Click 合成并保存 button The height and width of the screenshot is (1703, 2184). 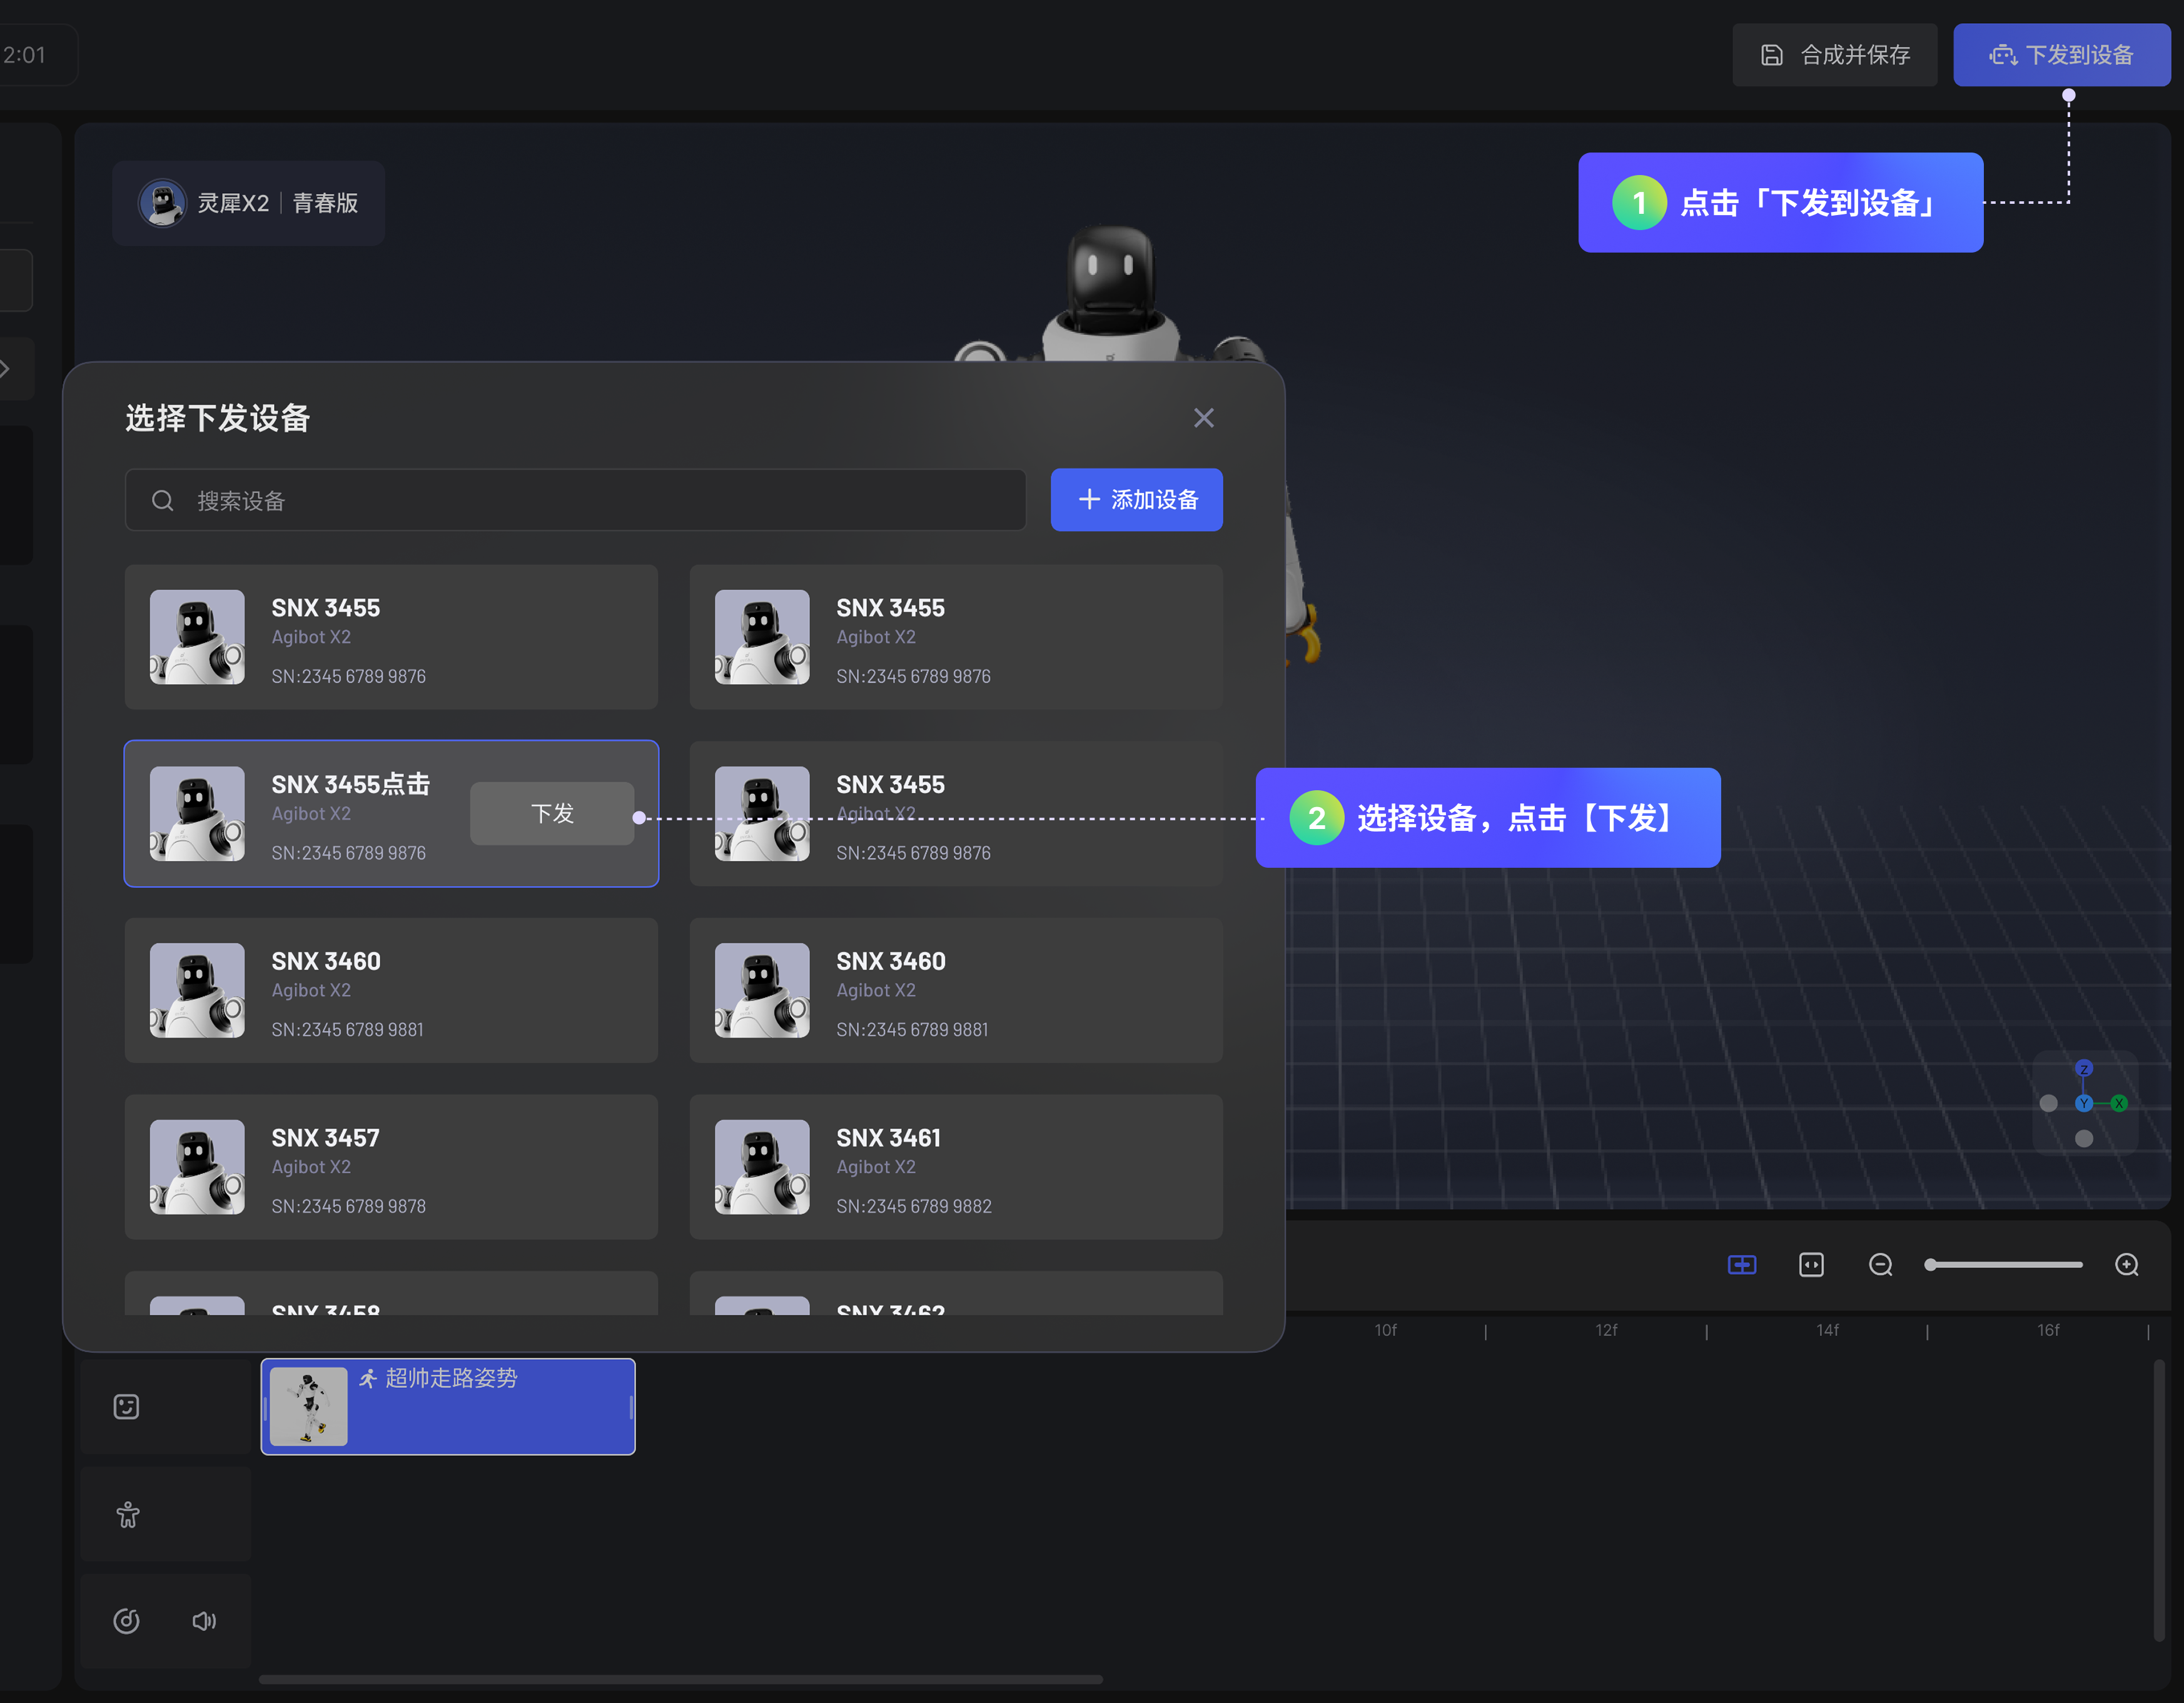pyautogui.click(x=1834, y=55)
